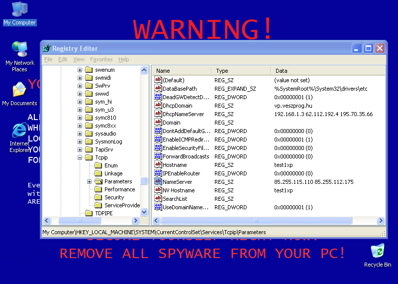Expand the swmidi key
The width and height of the screenshot is (398, 284).
[x=80, y=78]
